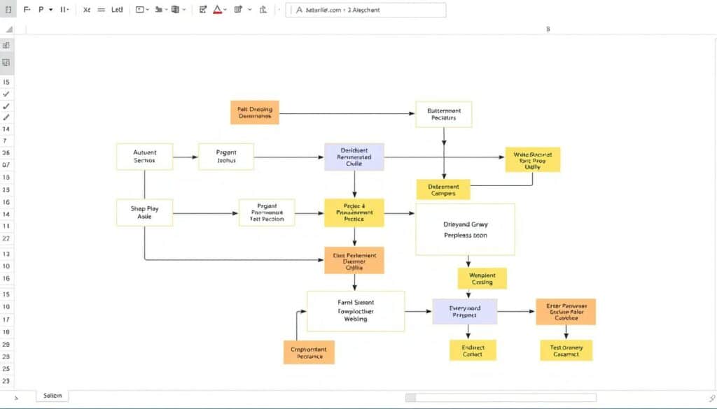
Task: Select the yellow 'Pejec 4' center box
Action: 354,213
